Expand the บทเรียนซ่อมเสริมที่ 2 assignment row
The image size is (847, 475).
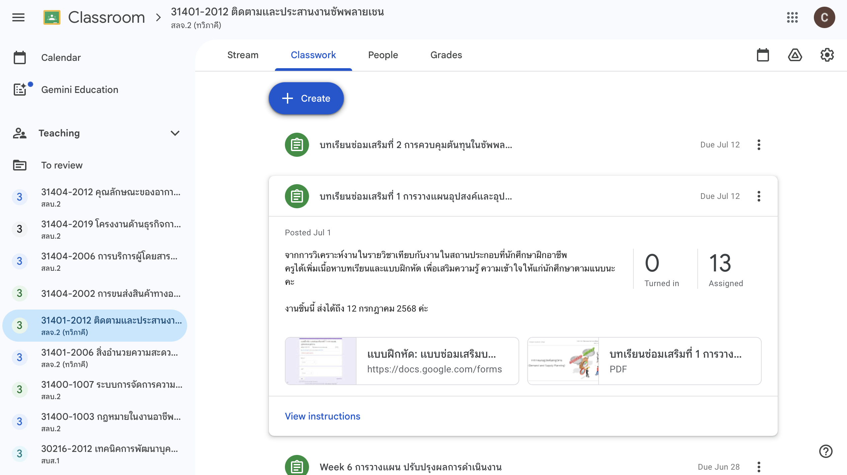(x=523, y=145)
